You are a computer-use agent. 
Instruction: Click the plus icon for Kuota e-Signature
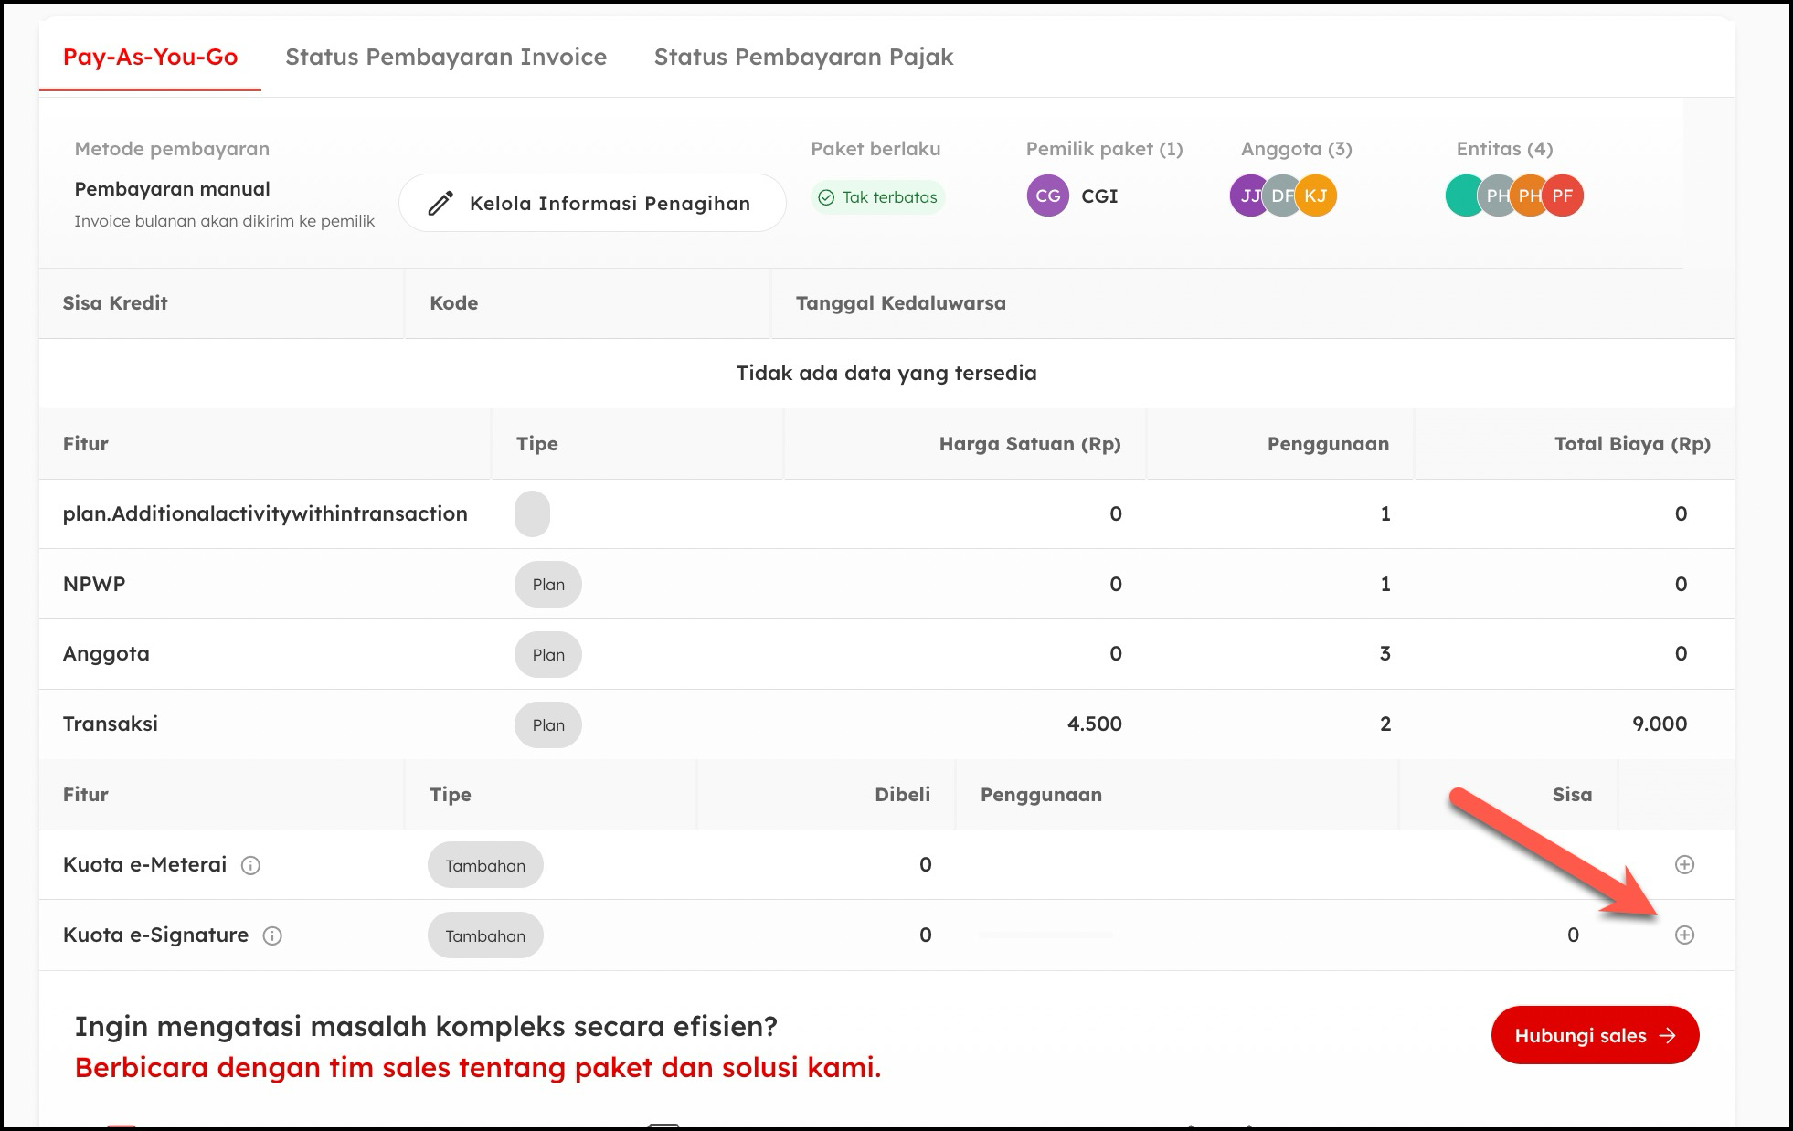[x=1684, y=935]
